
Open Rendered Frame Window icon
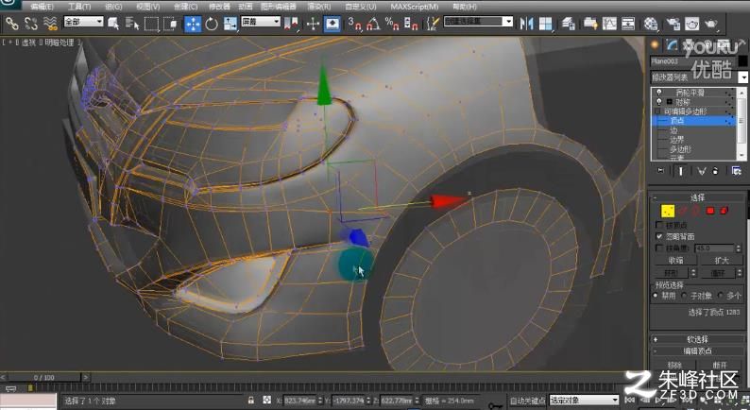(692, 24)
